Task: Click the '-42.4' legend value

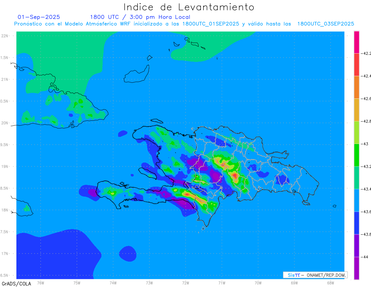Action: point(366,76)
